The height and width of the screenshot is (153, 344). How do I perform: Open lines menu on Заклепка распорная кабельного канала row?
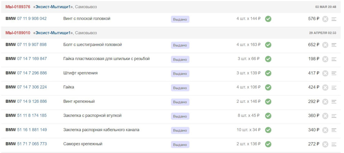[x=334, y=130]
